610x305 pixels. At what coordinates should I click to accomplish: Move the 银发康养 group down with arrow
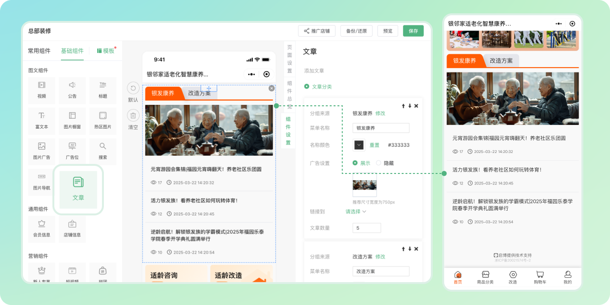click(x=409, y=106)
